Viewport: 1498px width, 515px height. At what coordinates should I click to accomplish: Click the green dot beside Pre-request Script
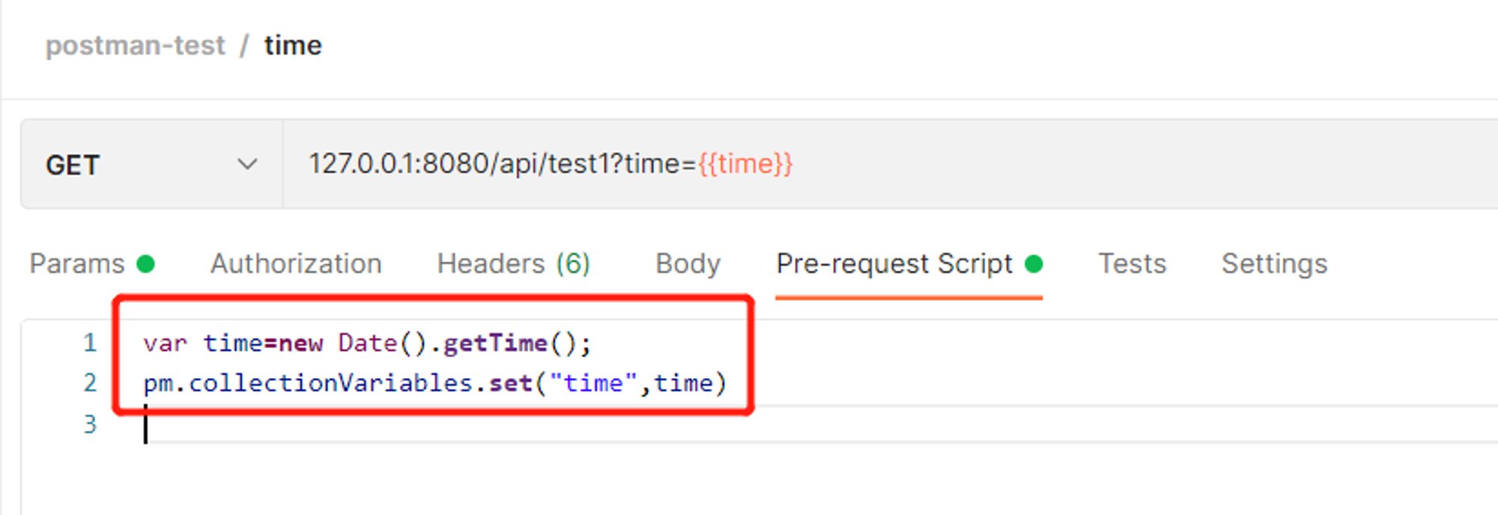[x=1034, y=263]
